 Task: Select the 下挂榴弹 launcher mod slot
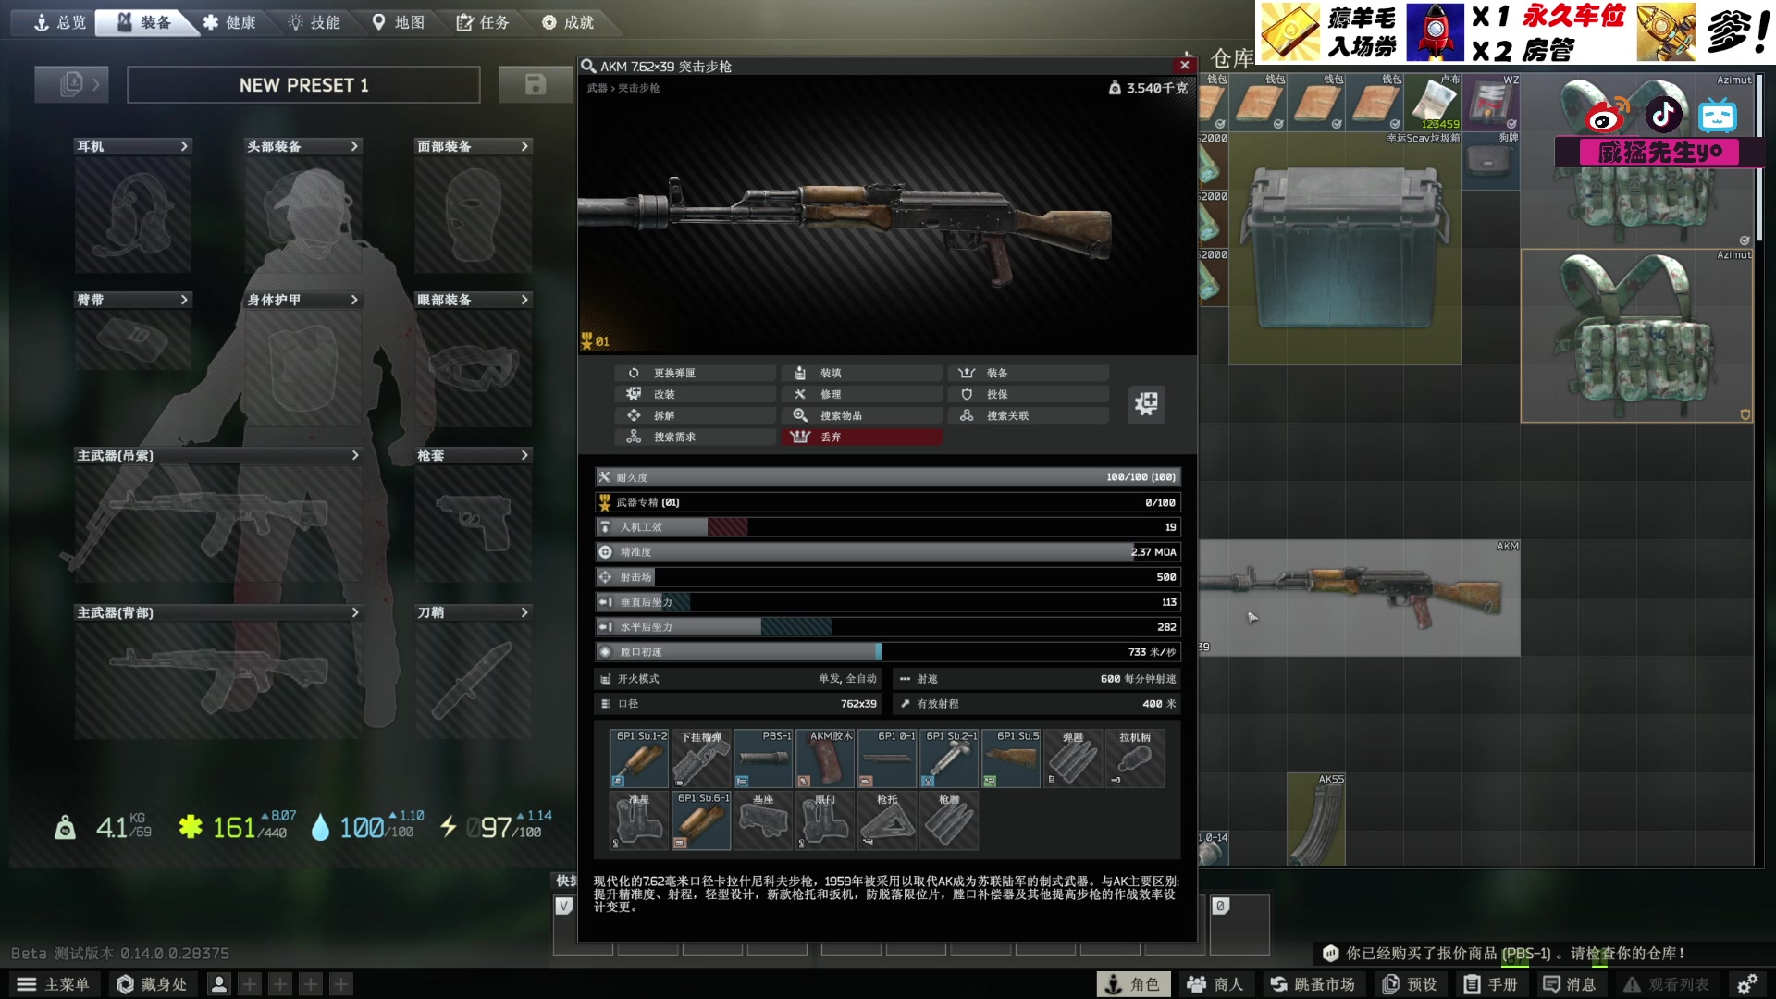701,758
